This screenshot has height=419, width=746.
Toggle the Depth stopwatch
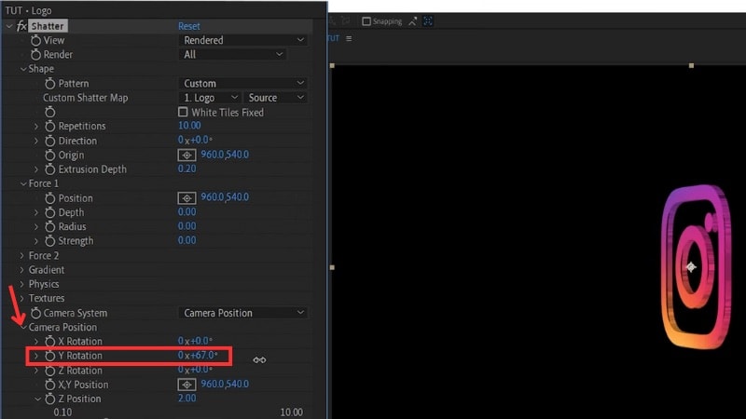50,212
